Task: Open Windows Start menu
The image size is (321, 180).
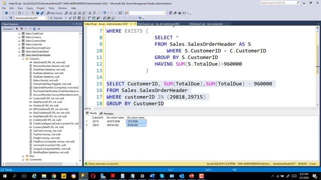Action: [x=5, y=176]
